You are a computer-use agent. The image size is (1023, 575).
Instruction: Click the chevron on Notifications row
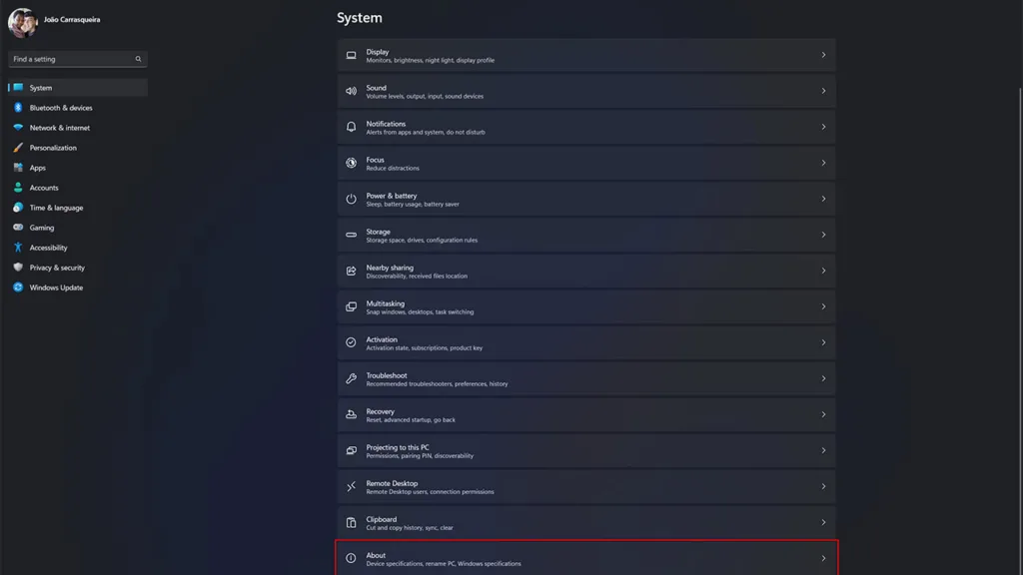(x=823, y=127)
